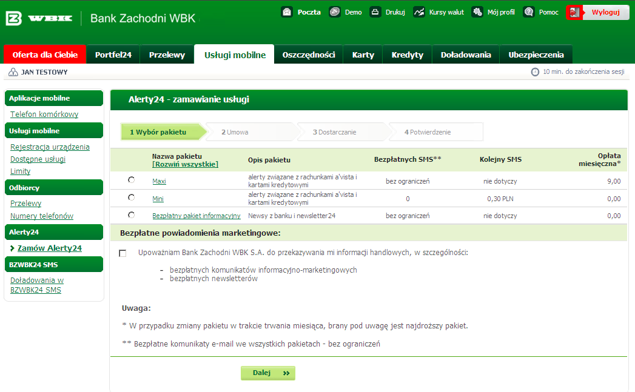Open Doładowania w BZWBK24 SMS link
This screenshot has height=392, width=635.
(37, 285)
